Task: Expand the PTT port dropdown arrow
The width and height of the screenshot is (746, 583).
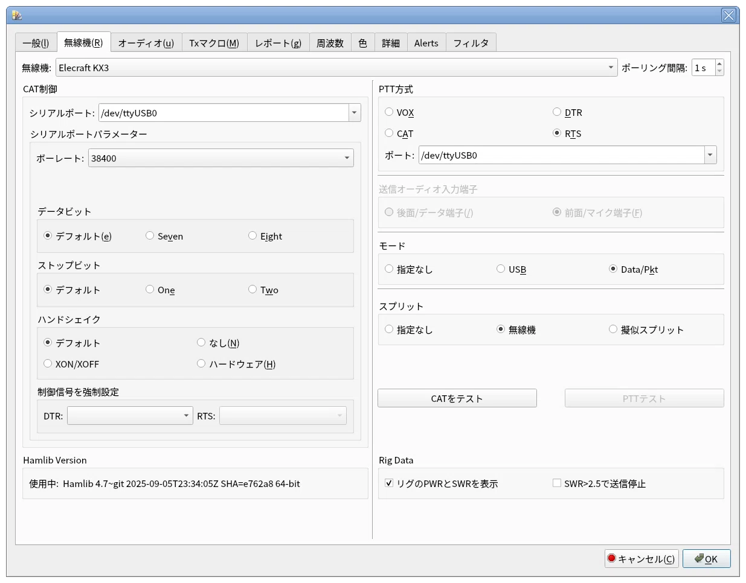Action: (x=710, y=155)
